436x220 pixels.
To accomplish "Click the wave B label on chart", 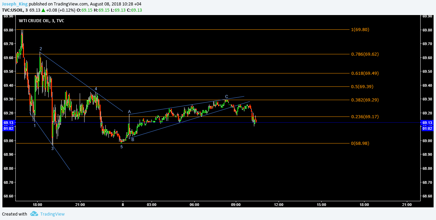I will pyautogui.click(x=133, y=139).
